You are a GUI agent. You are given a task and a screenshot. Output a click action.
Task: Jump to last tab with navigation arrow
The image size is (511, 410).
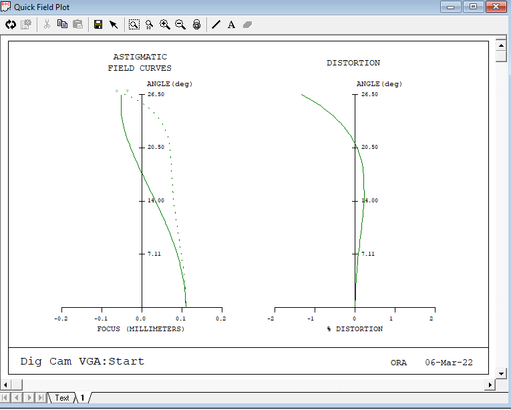click(41, 398)
